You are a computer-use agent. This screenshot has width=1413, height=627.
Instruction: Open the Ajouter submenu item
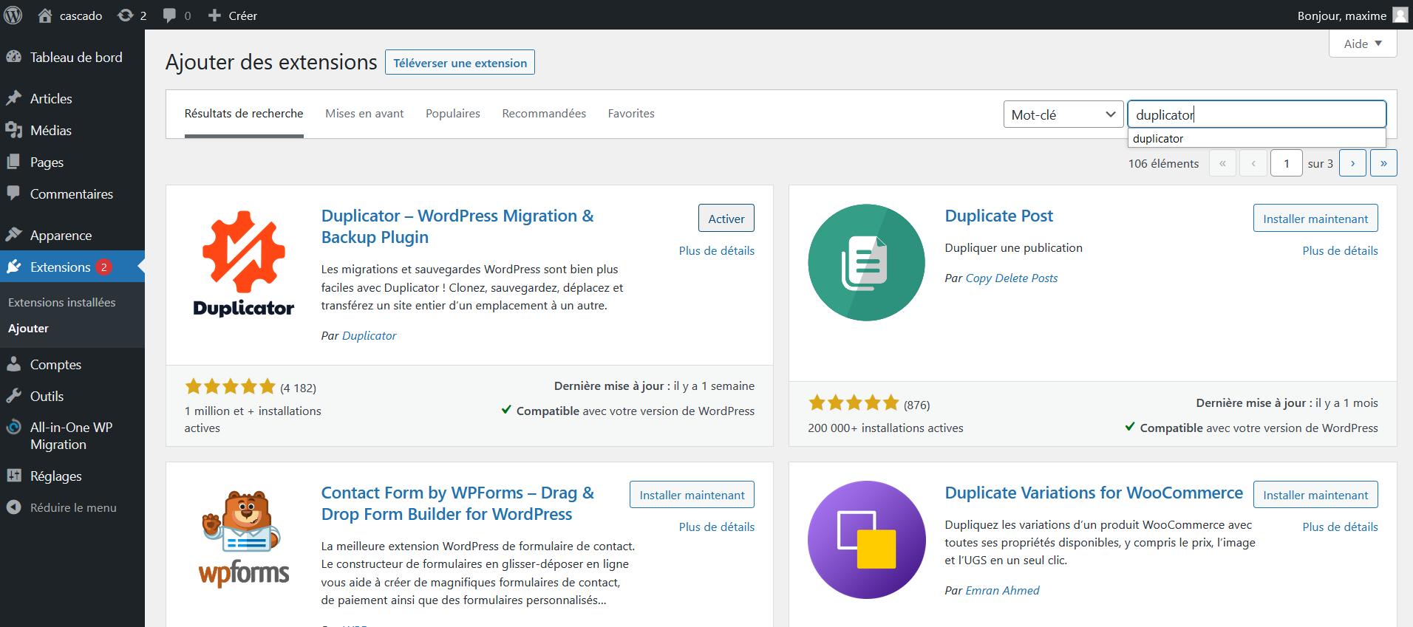tap(28, 328)
